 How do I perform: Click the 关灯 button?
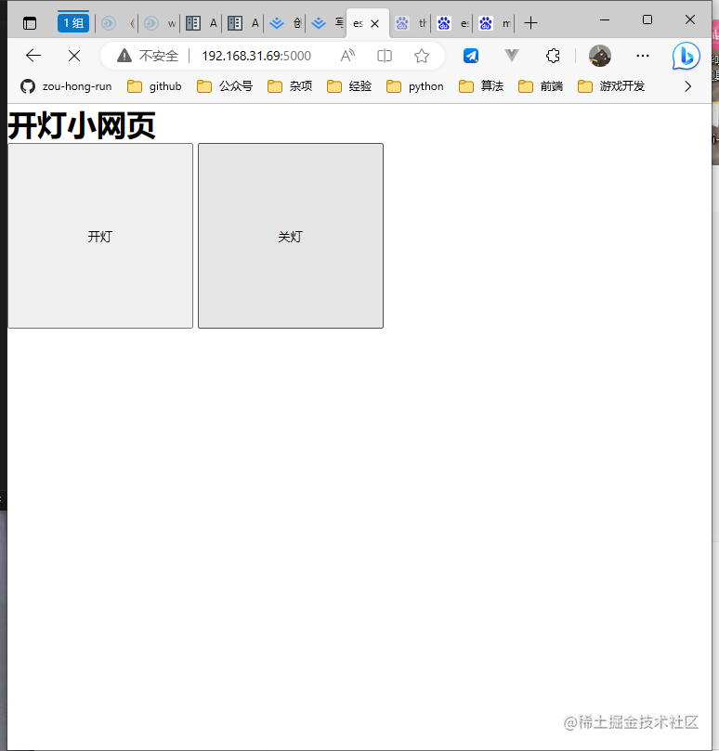click(291, 236)
